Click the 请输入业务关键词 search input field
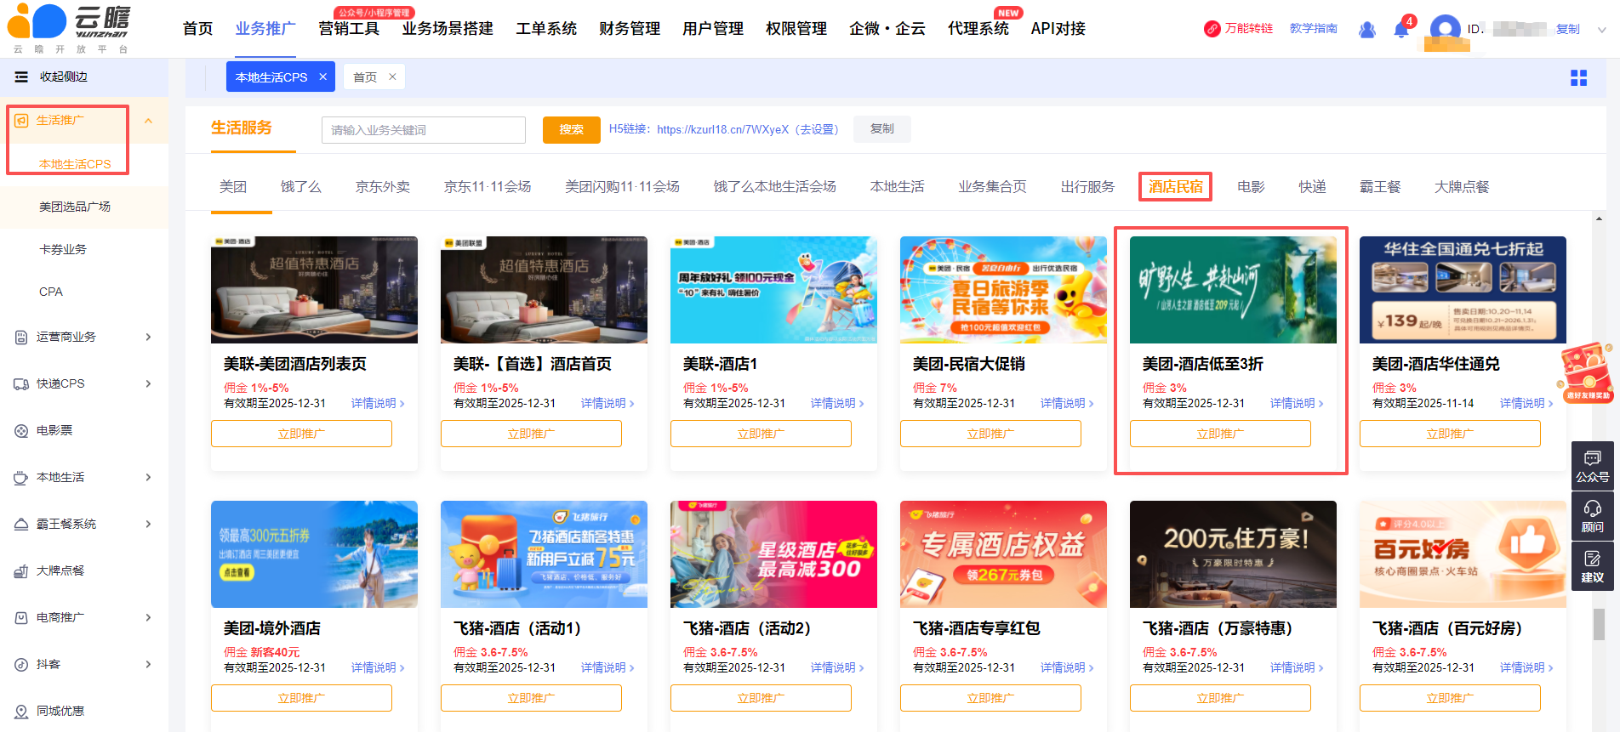The width and height of the screenshot is (1620, 732). [423, 130]
